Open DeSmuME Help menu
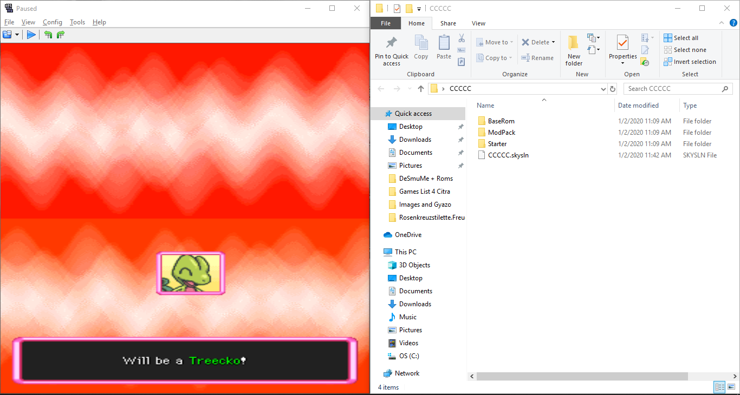Image resolution: width=740 pixels, height=395 pixels. point(99,22)
